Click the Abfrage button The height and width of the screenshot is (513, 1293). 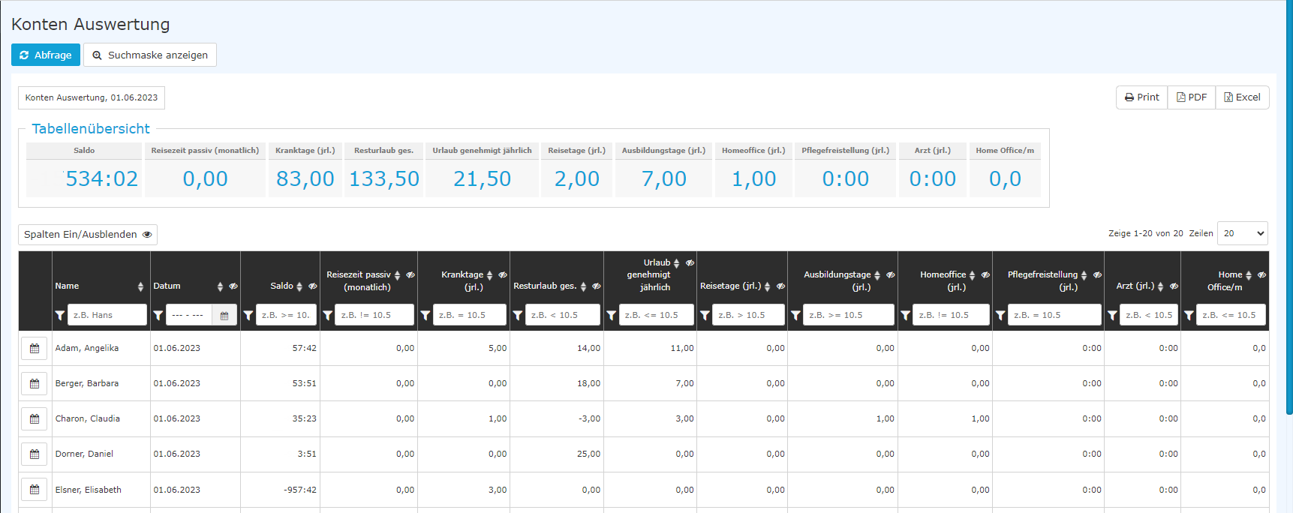pos(46,55)
